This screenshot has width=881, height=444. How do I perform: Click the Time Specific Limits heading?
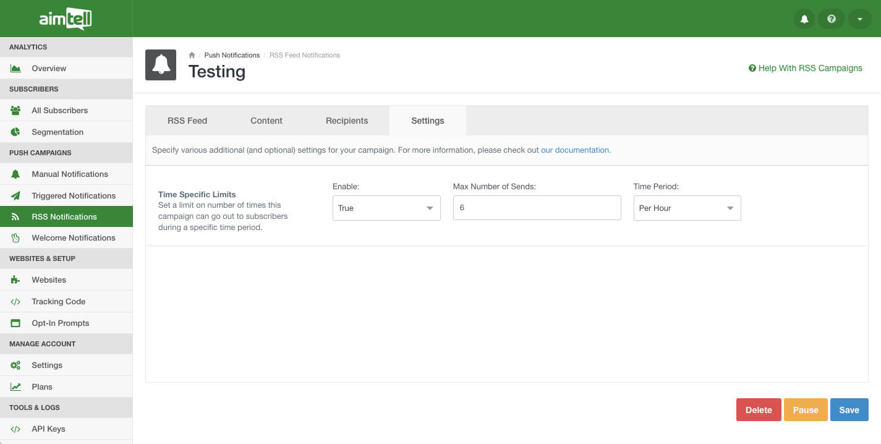tap(197, 194)
